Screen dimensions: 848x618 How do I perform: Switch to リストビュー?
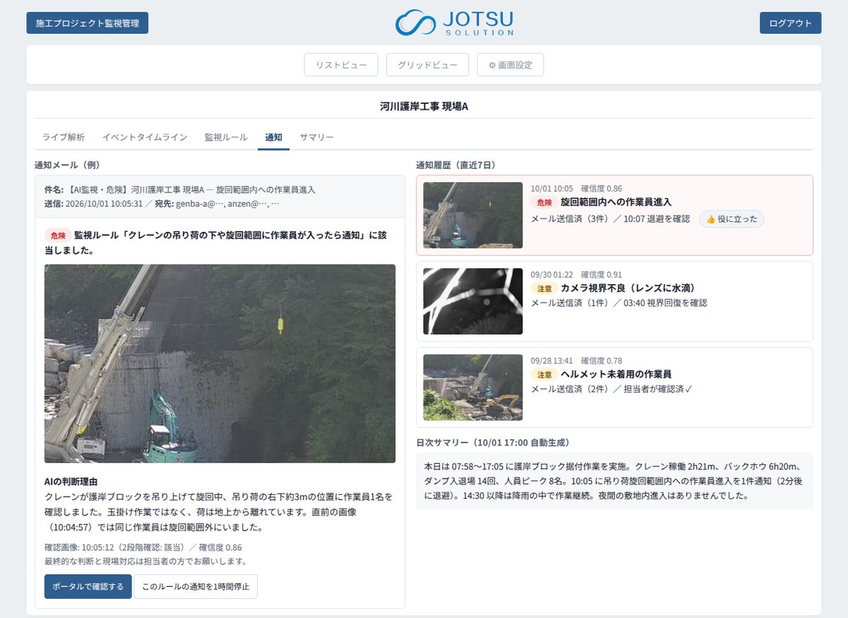pos(341,65)
